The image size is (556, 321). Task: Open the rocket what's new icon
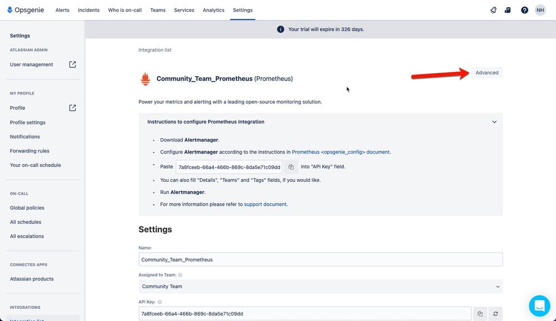click(493, 10)
